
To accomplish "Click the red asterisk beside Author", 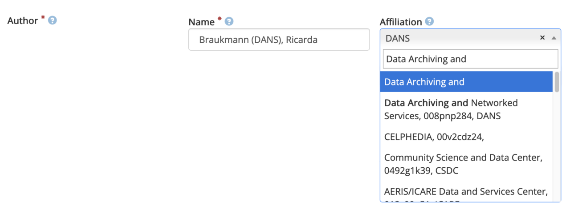I will (x=43, y=18).
